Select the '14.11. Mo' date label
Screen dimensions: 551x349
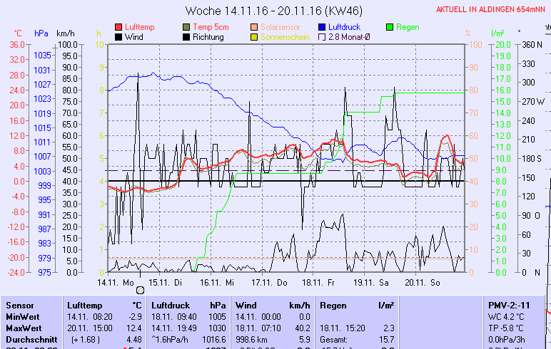pyautogui.click(x=116, y=282)
